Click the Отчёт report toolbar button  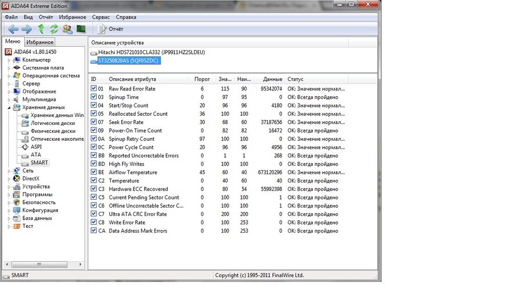coord(110,29)
